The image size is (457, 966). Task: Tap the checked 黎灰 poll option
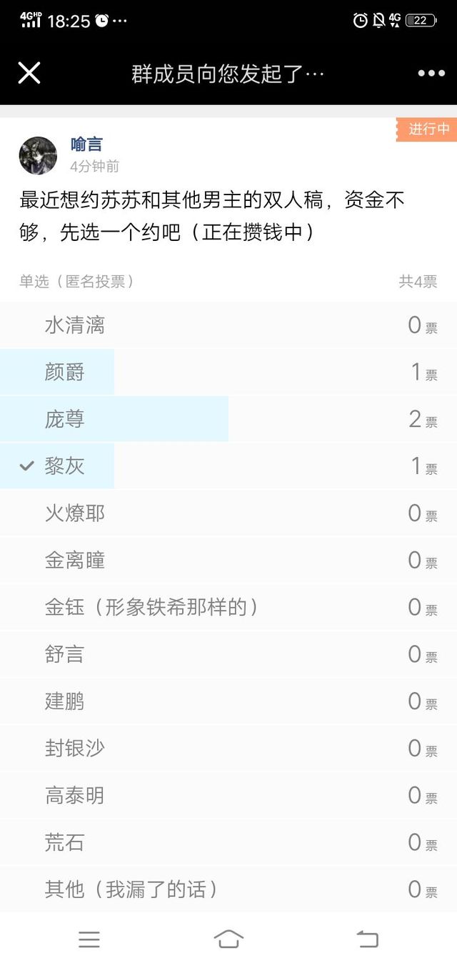pos(228,466)
